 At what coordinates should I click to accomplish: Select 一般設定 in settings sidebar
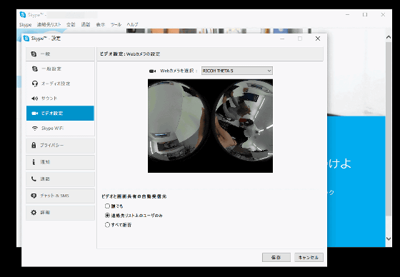pos(60,69)
